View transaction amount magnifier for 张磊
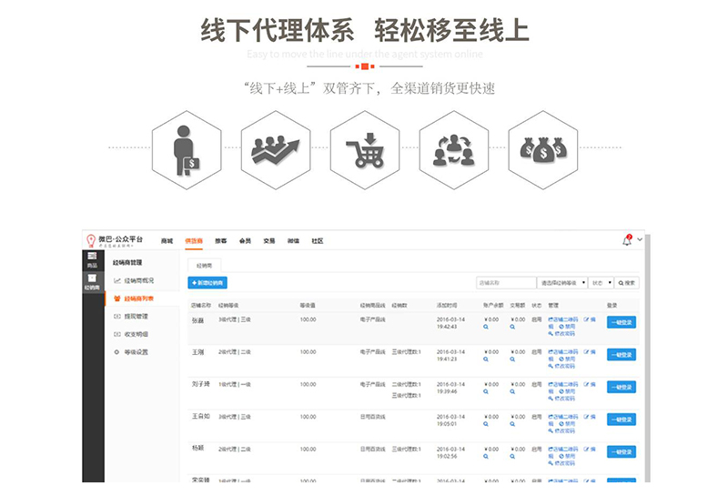The image size is (728, 496). tap(512, 327)
